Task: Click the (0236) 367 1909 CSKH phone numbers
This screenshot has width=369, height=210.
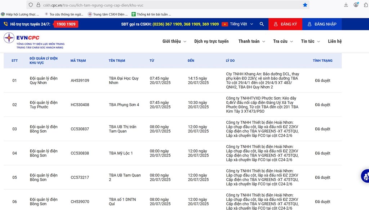Action: coord(186,24)
